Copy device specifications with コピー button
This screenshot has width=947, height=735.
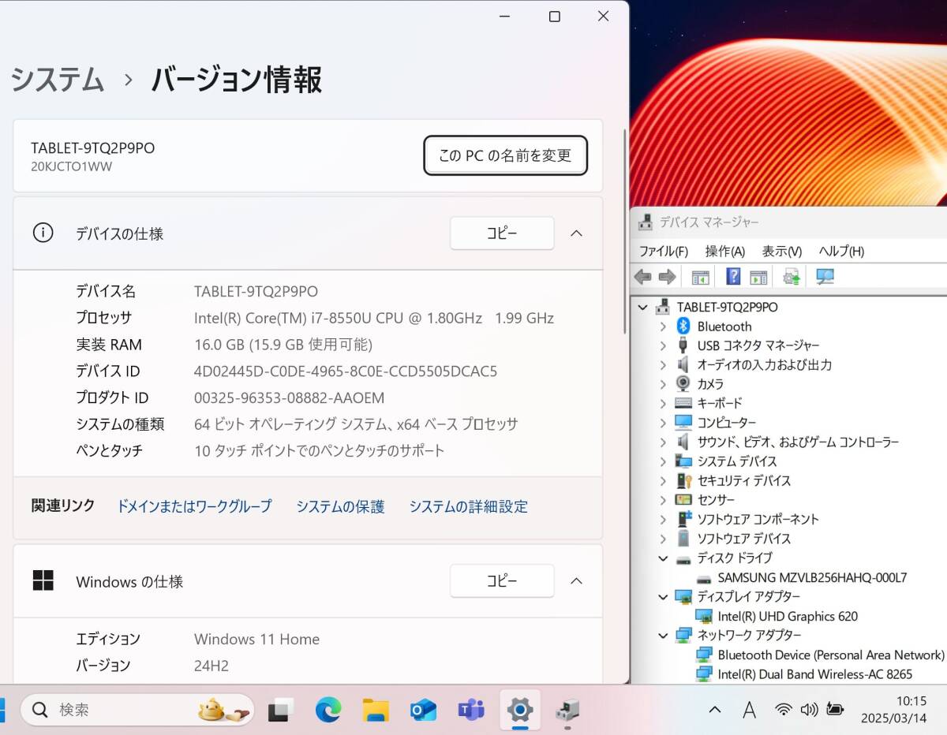[x=502, y=233]
